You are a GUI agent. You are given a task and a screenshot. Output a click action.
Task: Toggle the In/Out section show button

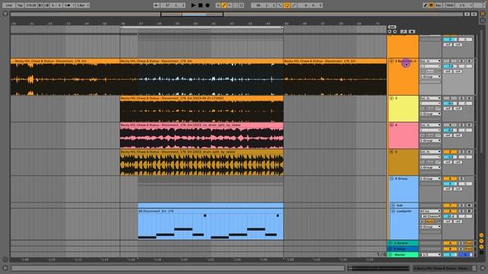(481, 235)
